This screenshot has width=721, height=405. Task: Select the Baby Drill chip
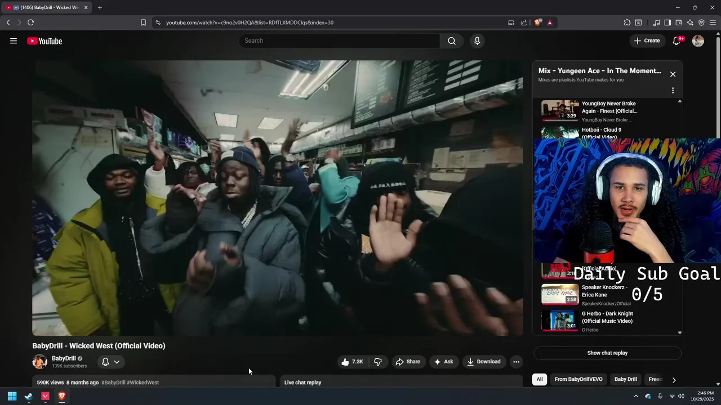625,379
